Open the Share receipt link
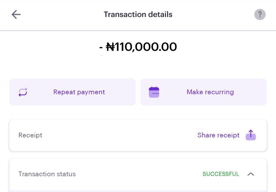This screenshot has width=276, height=192. pyautogui.click(x=218, y=135)
